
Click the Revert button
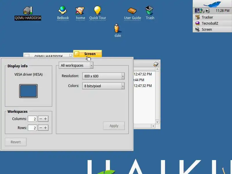pyautogui.click(x=16, y=142)
